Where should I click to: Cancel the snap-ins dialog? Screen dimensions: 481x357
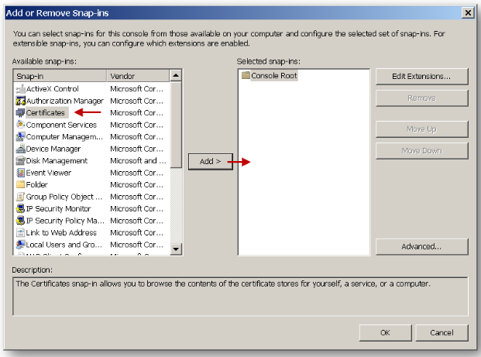click(x=441, y=333)
